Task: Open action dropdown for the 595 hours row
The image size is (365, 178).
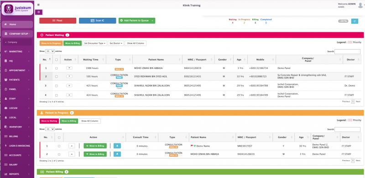Action: [x=69, y=76]
